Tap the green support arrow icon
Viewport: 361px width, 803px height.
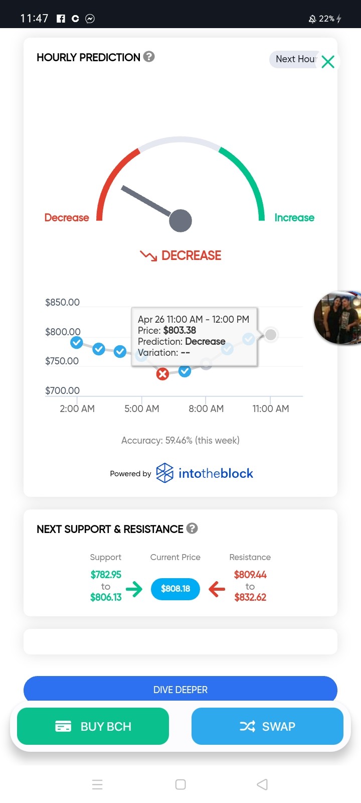(134, 589)
